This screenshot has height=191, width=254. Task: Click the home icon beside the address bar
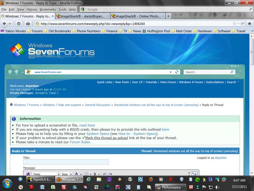(x=250, y=24)
